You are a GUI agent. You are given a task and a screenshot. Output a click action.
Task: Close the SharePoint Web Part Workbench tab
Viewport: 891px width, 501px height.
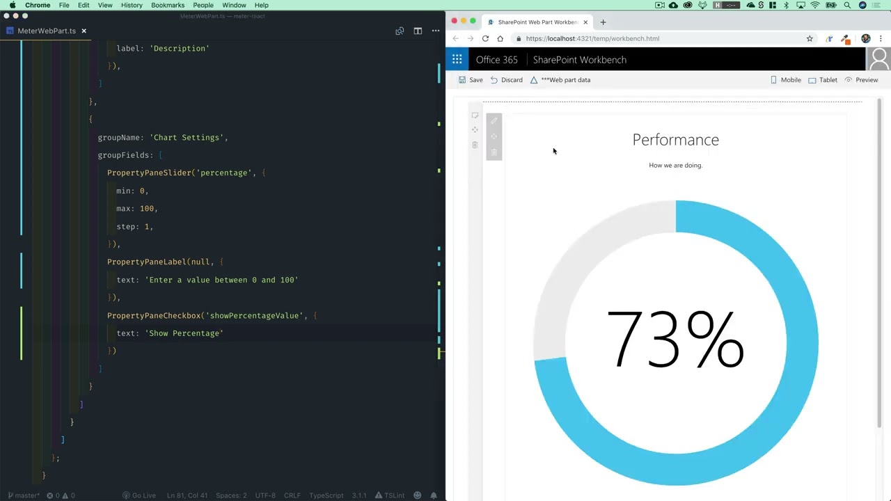(x=585, y=22)
